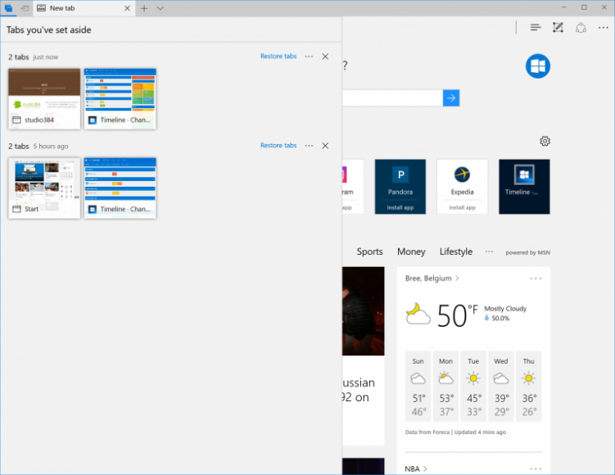Screen dimensions: 615x475
Task: Restore tabs from the 5-hours-ago group
Action: click(x=278, y=146)
